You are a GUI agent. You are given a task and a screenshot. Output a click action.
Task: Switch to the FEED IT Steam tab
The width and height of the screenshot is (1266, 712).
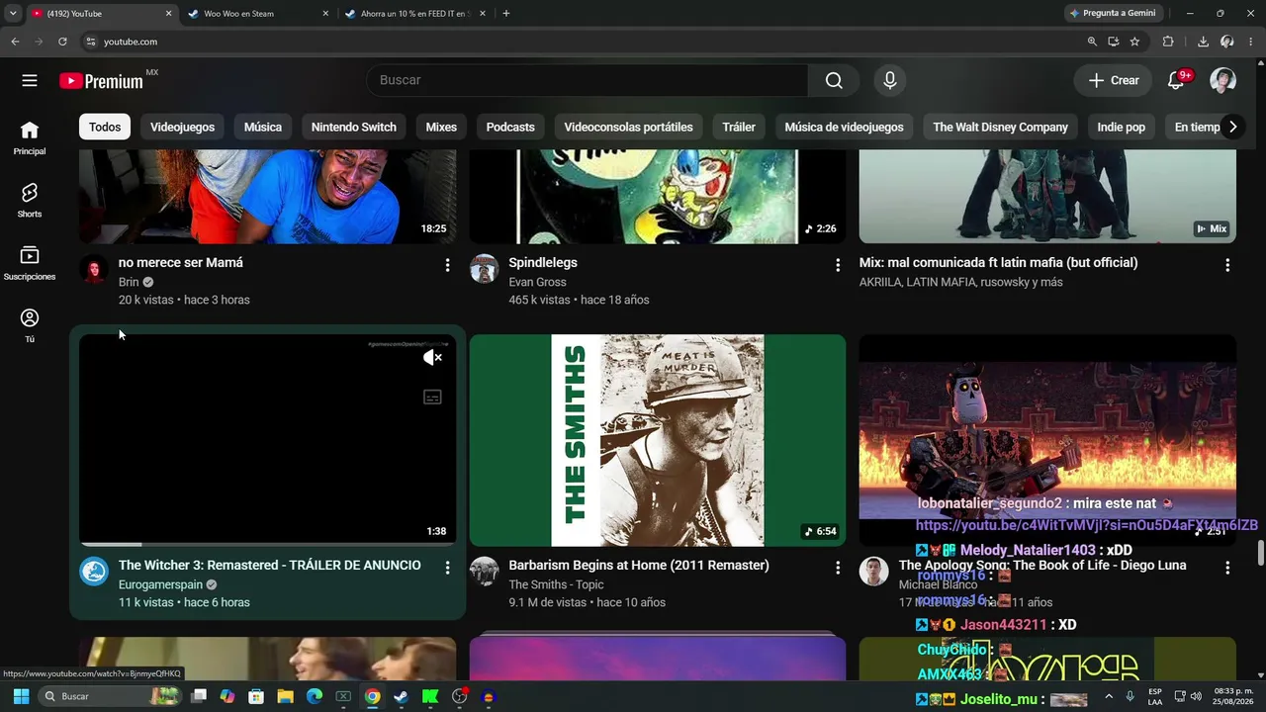(415, 14)
